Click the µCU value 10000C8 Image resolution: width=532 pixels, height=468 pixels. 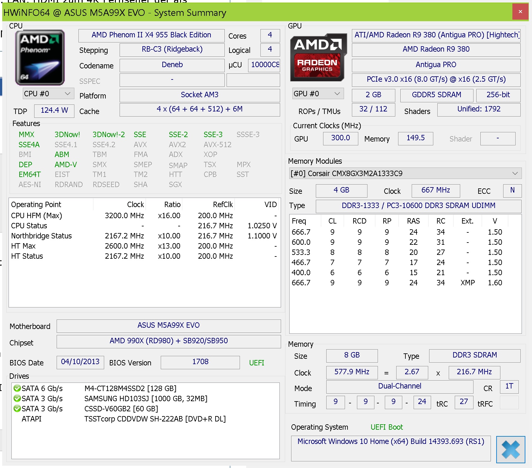point(264,65)
